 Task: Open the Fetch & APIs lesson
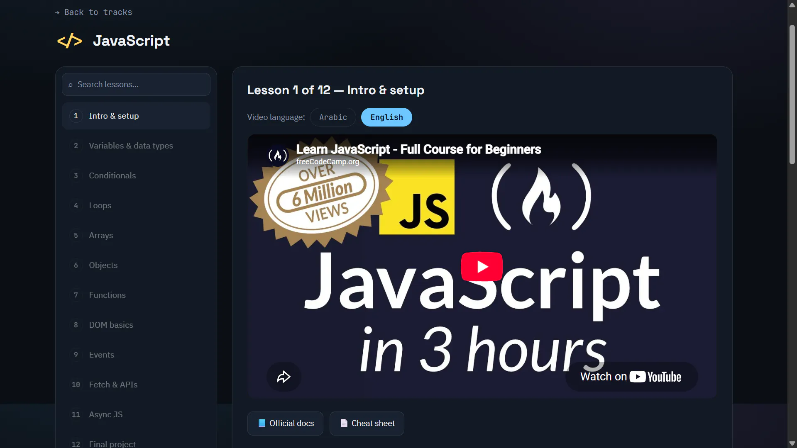pos(136,385)
